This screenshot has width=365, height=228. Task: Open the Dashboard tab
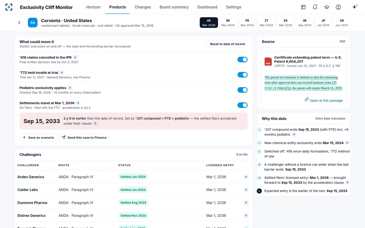pyautogui.click(x=207, y=7)
